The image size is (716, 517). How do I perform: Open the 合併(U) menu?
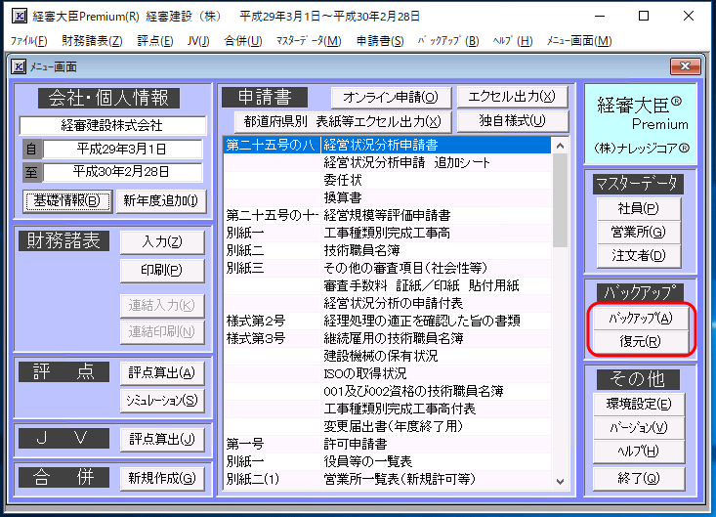coord(242,41)
